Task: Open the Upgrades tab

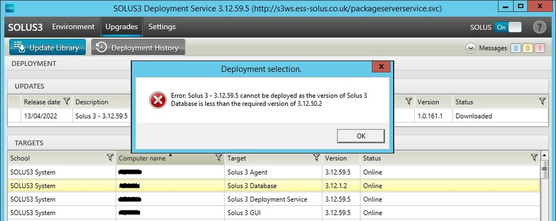Action: point(122,27)
